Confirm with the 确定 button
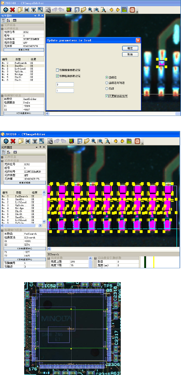This screenshot has width=181, height=375. click(x=130, y=48)
